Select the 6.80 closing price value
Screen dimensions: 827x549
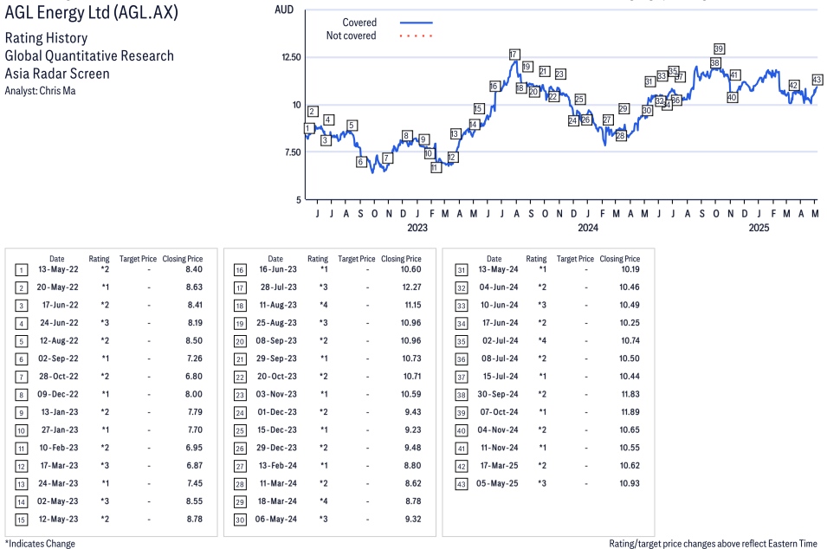point(194,377)
